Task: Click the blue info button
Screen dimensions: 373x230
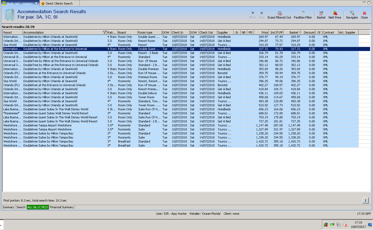Action: coord(365,200)
